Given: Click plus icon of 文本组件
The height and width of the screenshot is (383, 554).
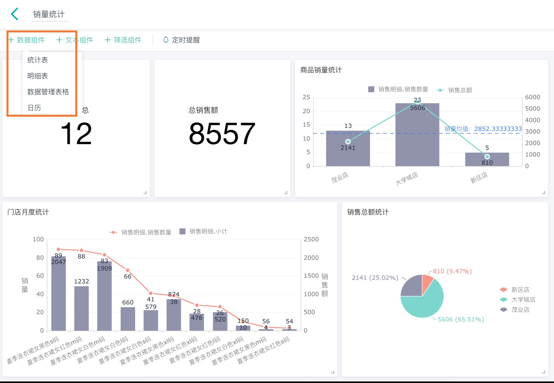Looking at the screenshot, I should click(59, 40).
